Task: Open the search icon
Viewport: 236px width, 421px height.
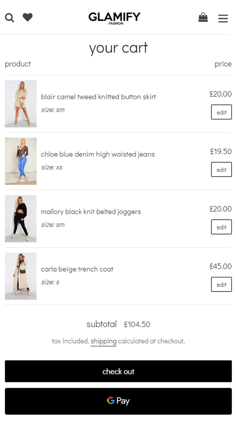Action: coord(9,18)
